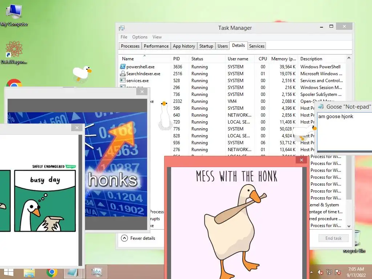Screen dimensions: 372x279
Task: Switch to the Processes tab
Action: pos(130,46)
